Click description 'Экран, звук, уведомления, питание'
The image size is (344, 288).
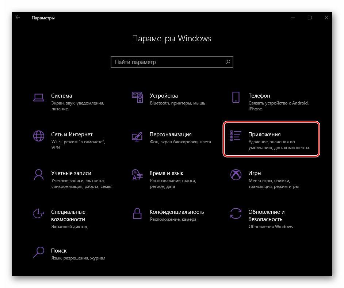[78, 106]
